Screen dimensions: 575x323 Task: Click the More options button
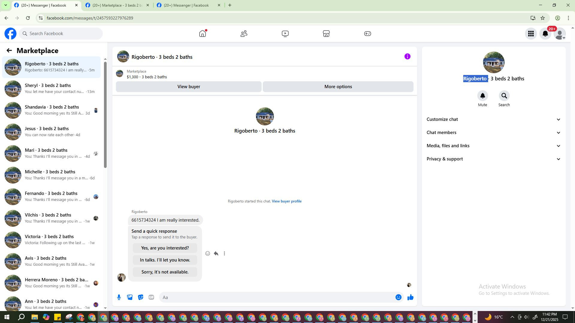coord(338,87)
